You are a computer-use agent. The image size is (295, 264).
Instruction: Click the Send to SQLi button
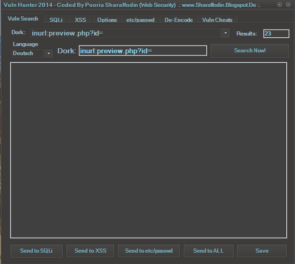pos(36,251)
